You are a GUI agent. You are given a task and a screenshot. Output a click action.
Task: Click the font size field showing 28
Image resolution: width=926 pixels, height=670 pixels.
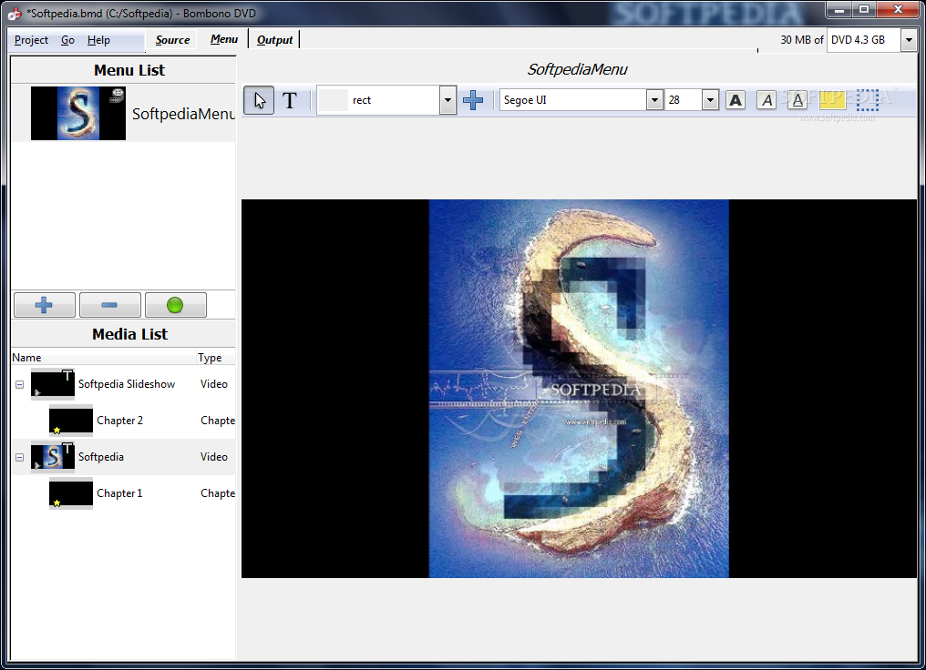pyautogui.click(x=684, y=100)
